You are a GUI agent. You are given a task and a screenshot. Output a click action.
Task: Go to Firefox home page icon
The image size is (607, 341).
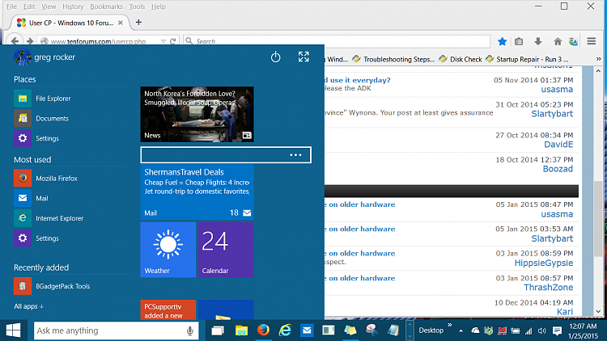point(558,41)
